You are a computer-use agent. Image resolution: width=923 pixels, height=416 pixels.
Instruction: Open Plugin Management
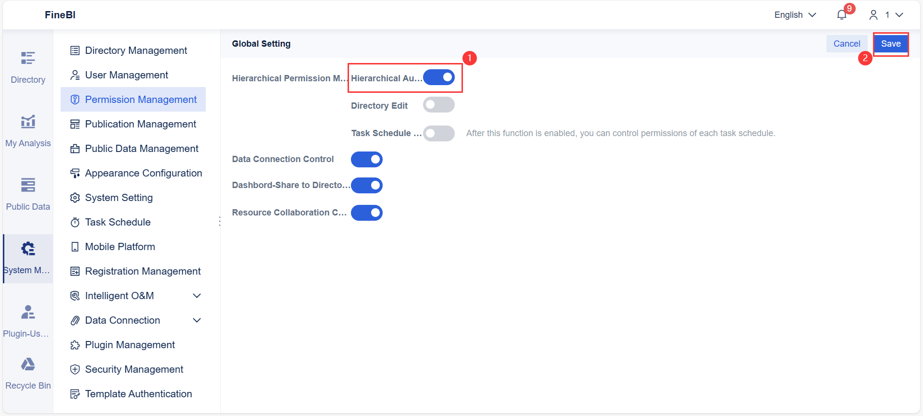coord(130,344)
